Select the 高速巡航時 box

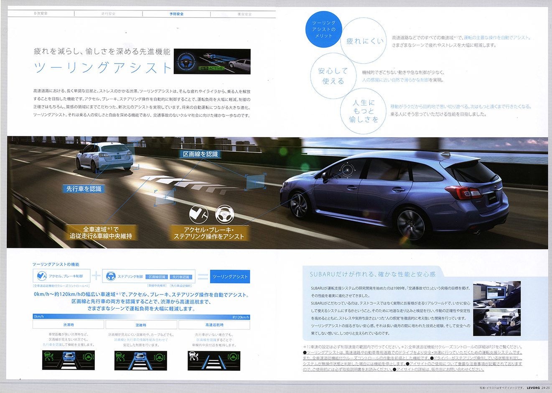point(214,324)
